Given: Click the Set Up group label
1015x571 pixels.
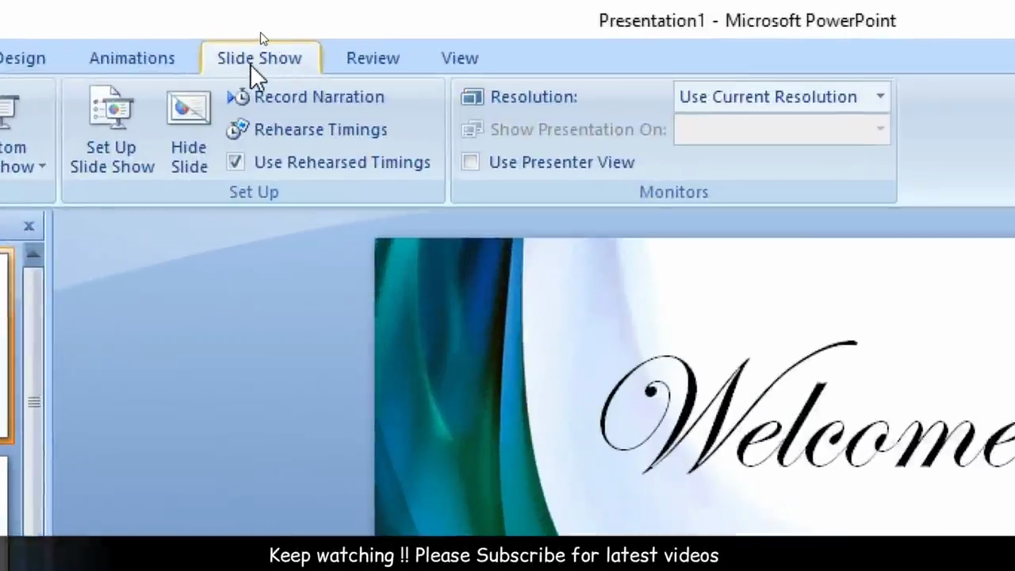Looking at the screenshot, I should click(254, 192).
